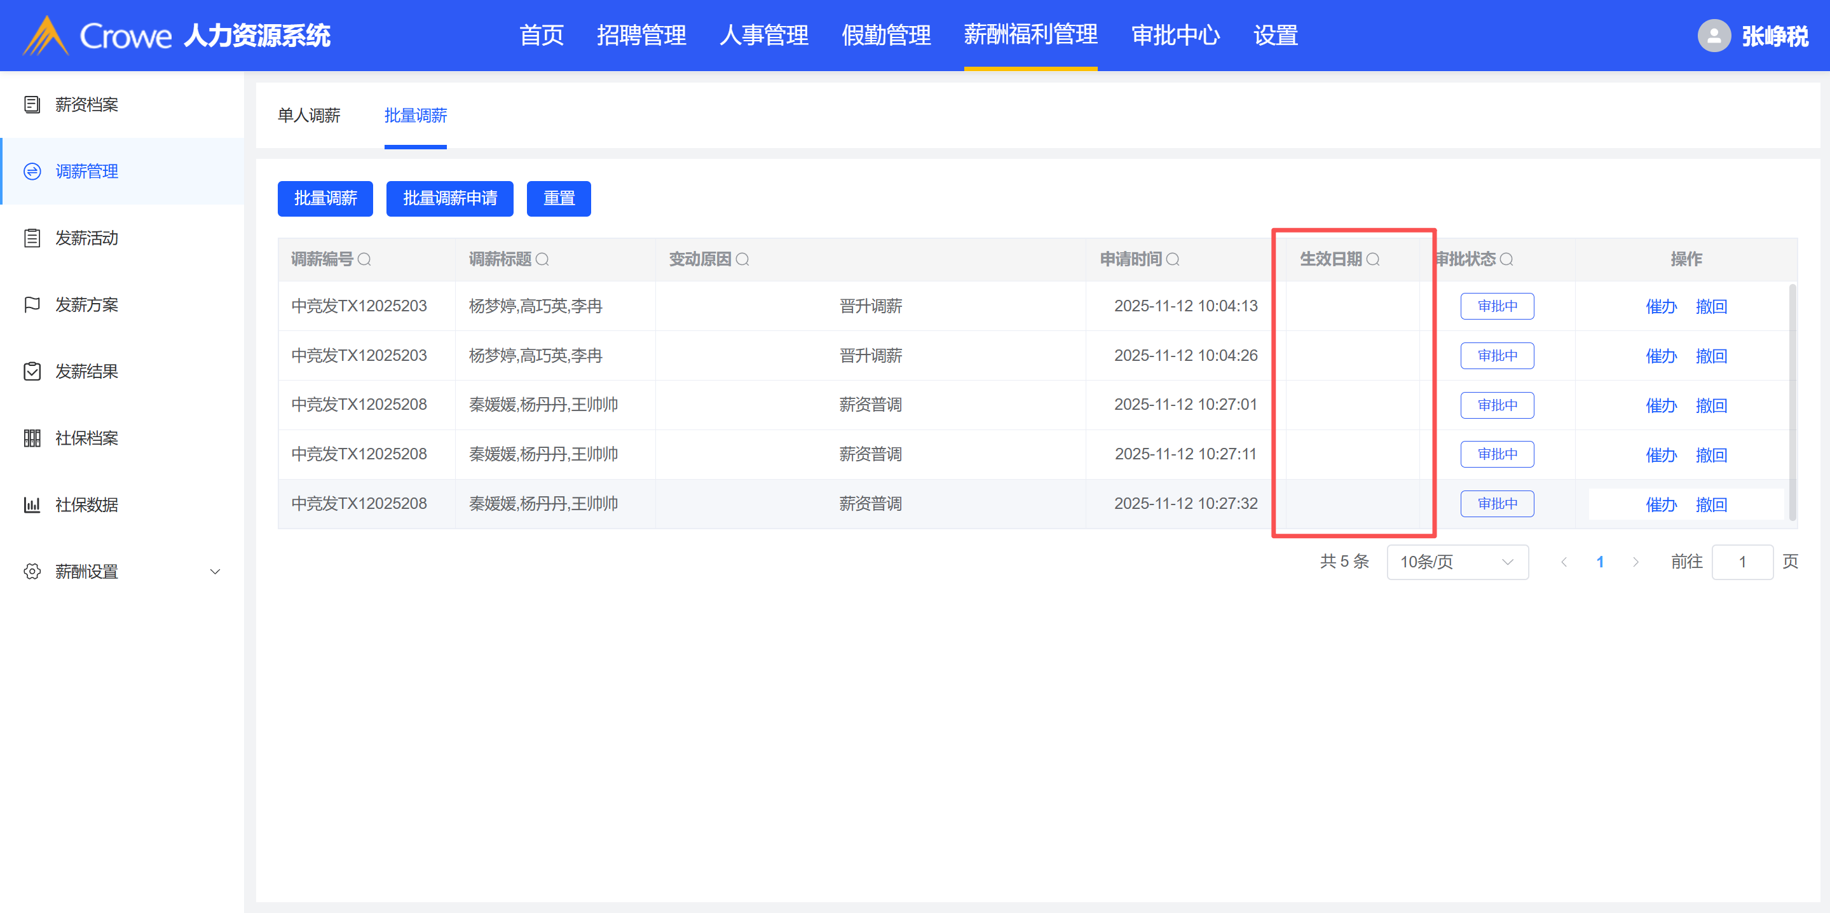
Task: Switch to the 单人调薪 tab
Action: tap(308, 115)
